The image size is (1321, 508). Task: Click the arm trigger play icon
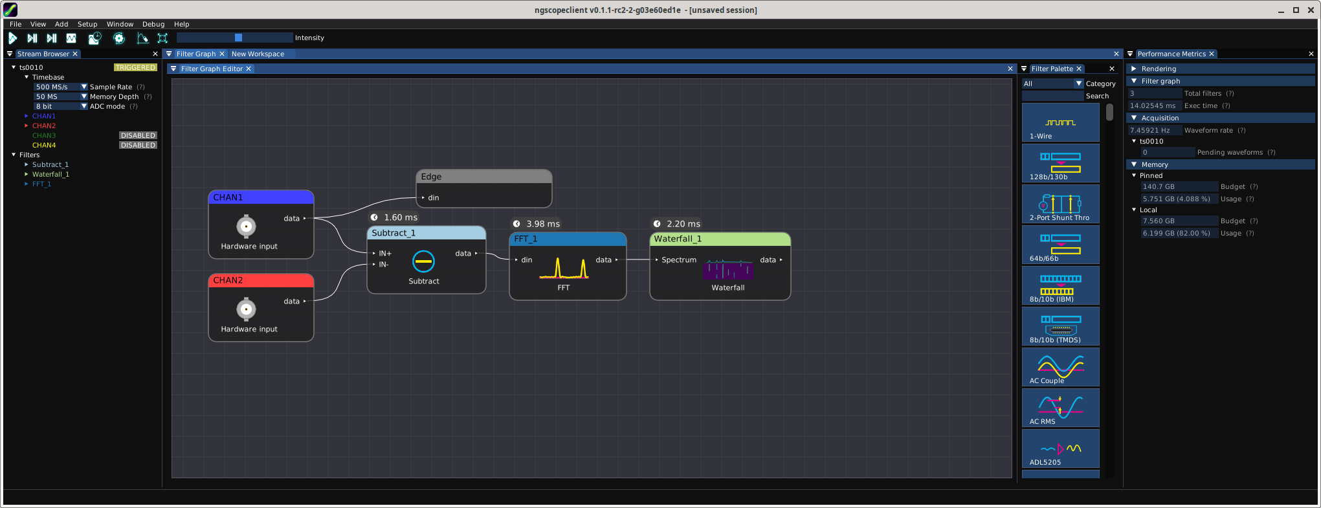tap(12, 38)
